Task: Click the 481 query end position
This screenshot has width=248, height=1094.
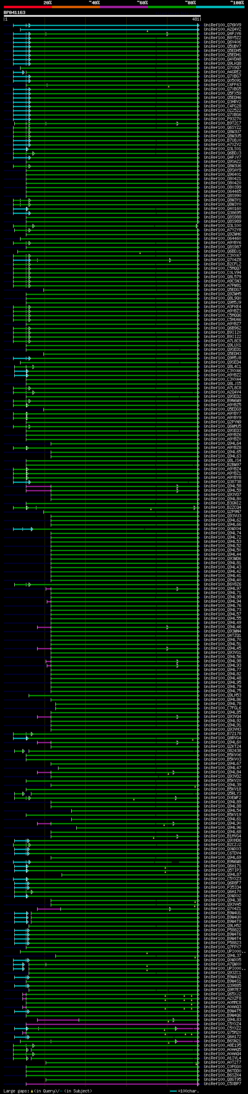Action: (195, 19)
